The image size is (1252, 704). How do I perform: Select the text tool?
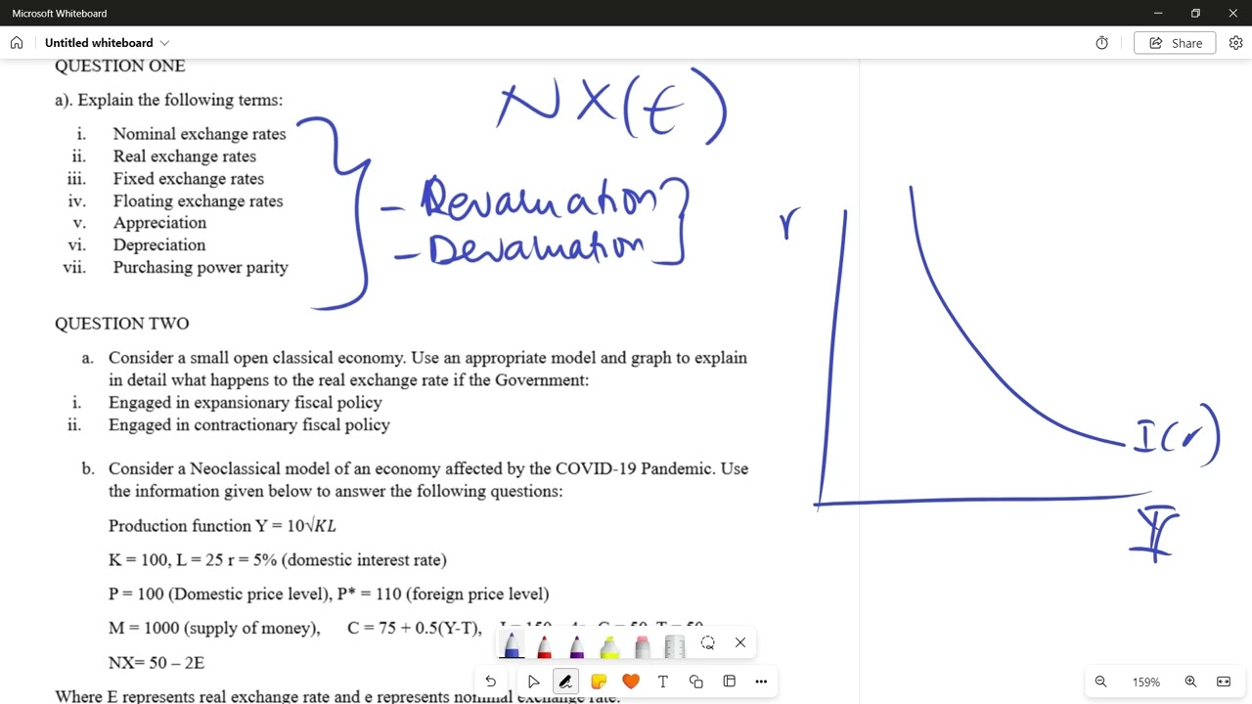(663, 682)
